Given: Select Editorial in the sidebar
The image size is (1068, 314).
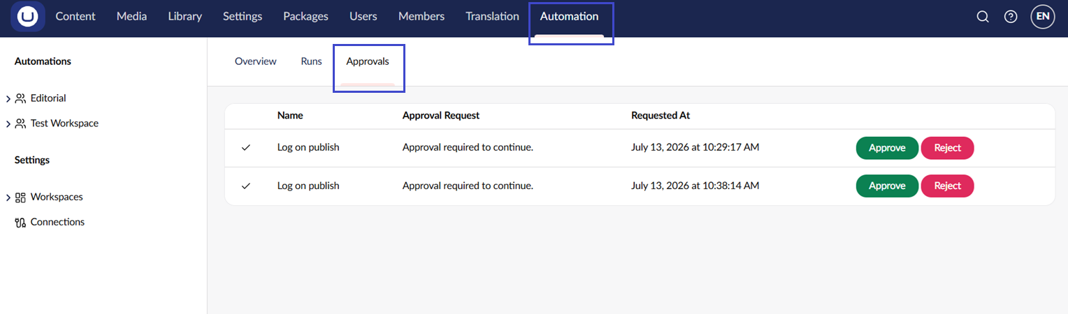Looking at the screenshot, I should 48,98.
